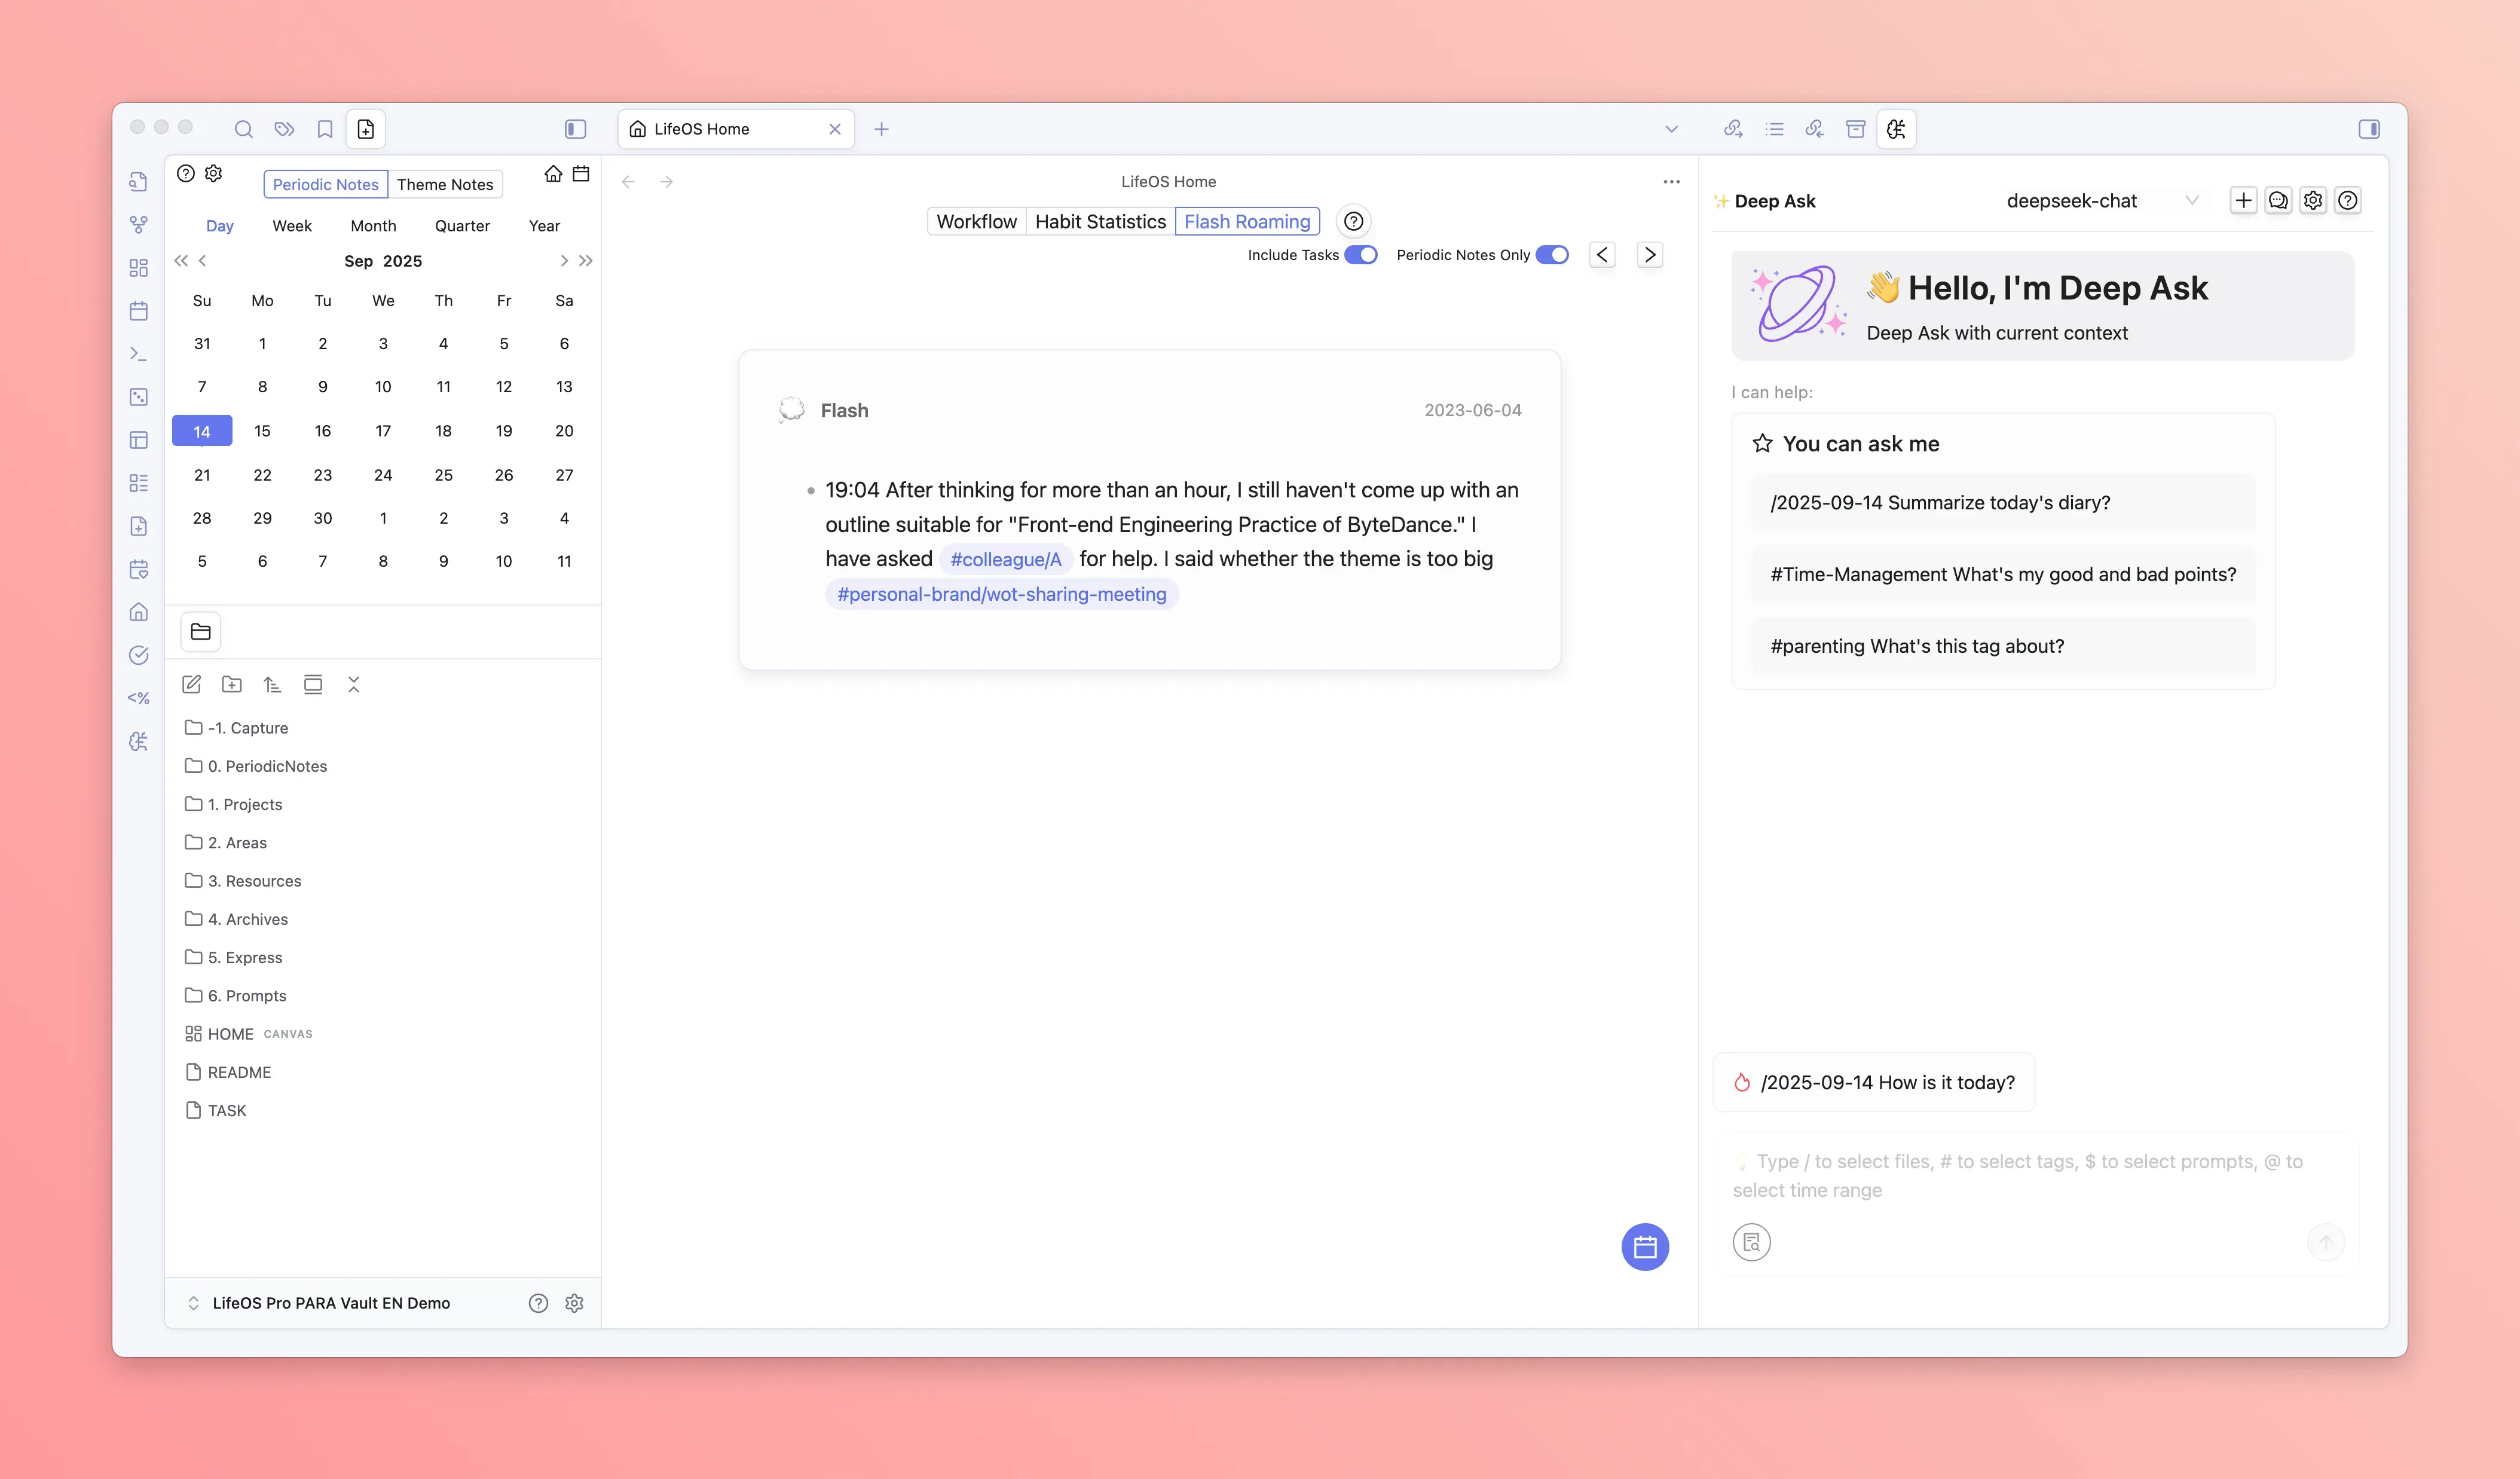This screenshot has height=1479, width=2520.
Task: Switch to the Theme Notes tab
Action: pyautogui.click(x=445, y=184)
